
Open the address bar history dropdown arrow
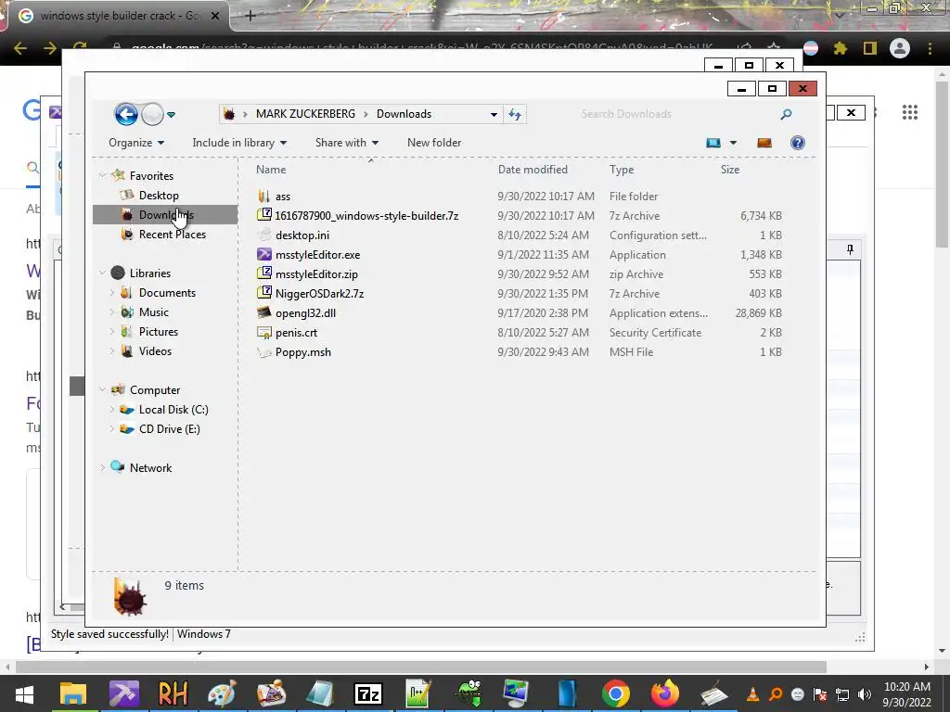[494, 114]
